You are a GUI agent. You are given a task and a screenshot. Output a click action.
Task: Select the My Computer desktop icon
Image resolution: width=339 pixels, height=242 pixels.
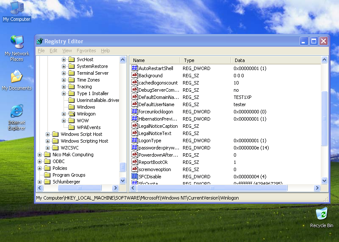pyautogui.click(x=17, y=8)
